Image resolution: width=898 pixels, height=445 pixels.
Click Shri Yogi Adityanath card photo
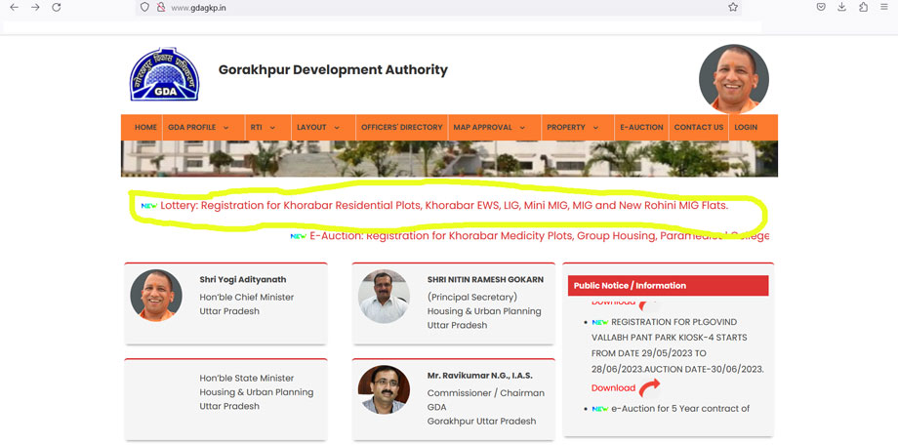click(x=156, y=295)
